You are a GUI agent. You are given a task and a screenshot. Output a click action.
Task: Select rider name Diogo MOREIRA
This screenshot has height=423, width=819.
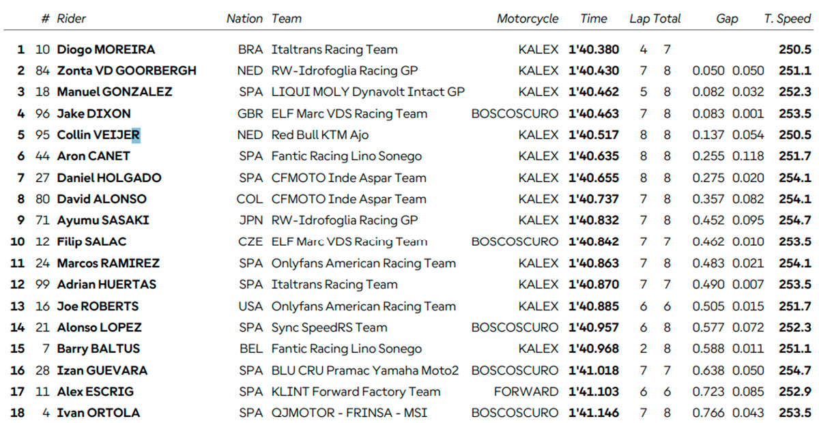106,49
